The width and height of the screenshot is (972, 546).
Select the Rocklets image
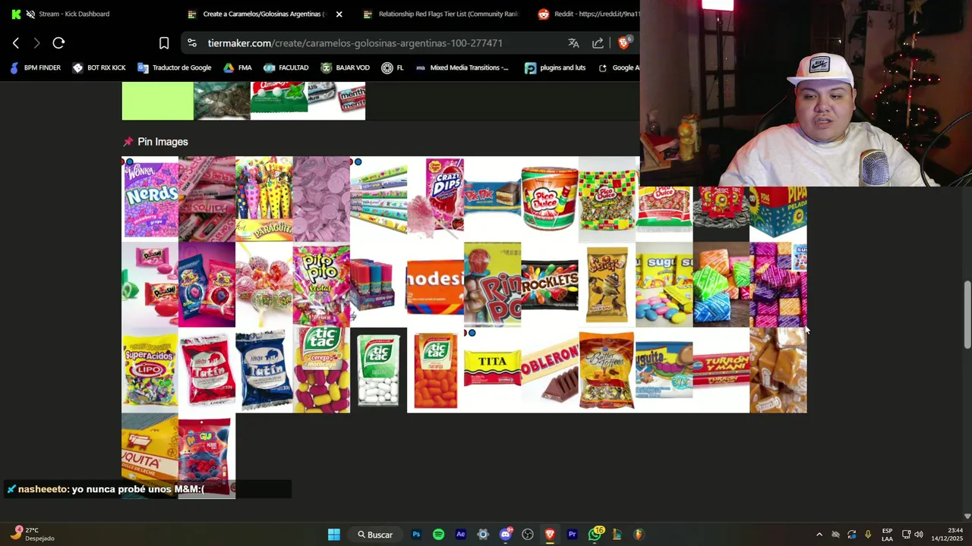(x=550, y=285)
